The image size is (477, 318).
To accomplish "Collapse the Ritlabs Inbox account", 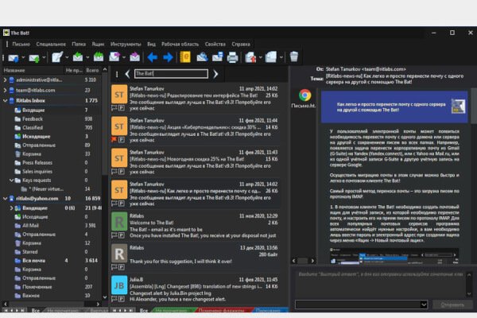I will (5, 100).
